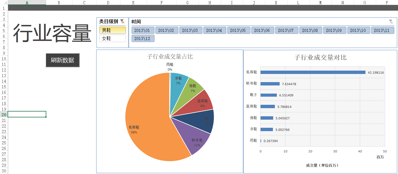Select 男鞋 in the category slicer

coord(112,30)
